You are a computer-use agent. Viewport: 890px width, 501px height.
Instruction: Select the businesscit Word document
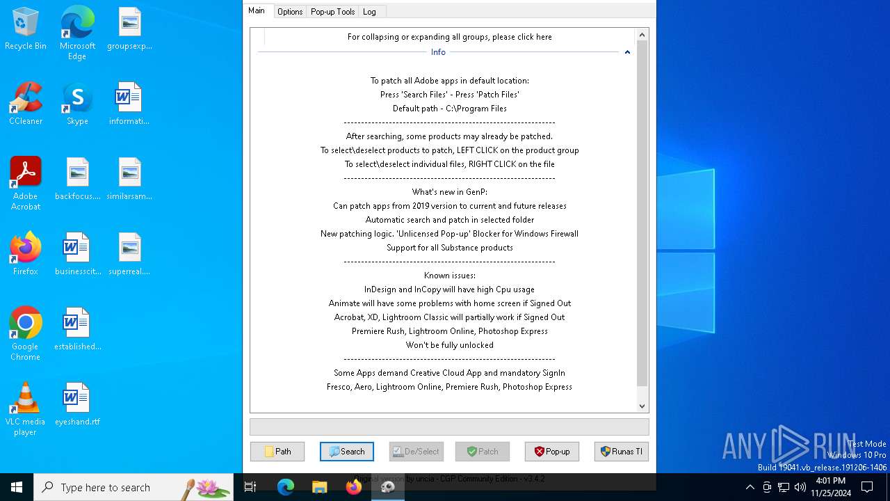(77, 255)
